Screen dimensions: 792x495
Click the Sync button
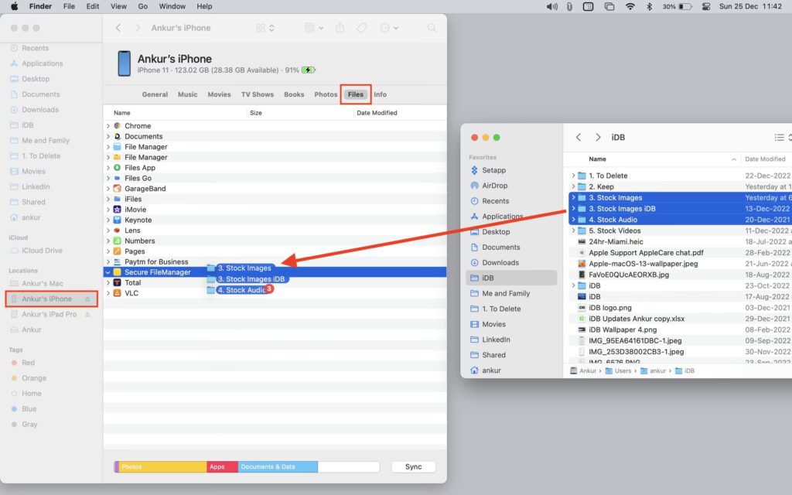413,467
